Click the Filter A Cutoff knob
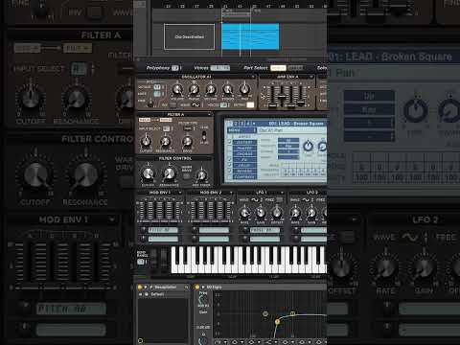Image resolution: width=460 pixels, height=345 pixels. click(147, 141)
